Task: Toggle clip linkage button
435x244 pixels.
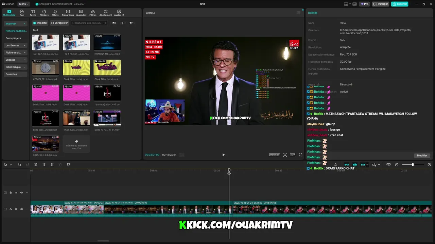Action: pos(363,165)
